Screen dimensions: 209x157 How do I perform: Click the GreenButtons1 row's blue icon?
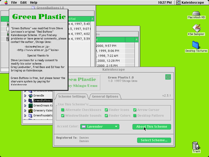click(x=31, y=100)
